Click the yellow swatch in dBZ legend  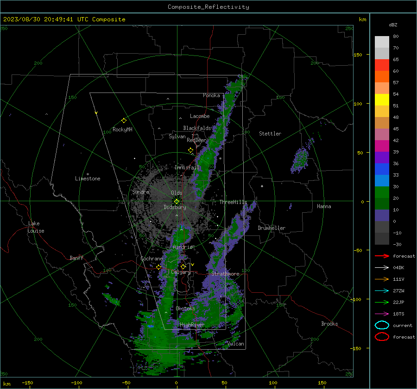click(x=382, y=99)
